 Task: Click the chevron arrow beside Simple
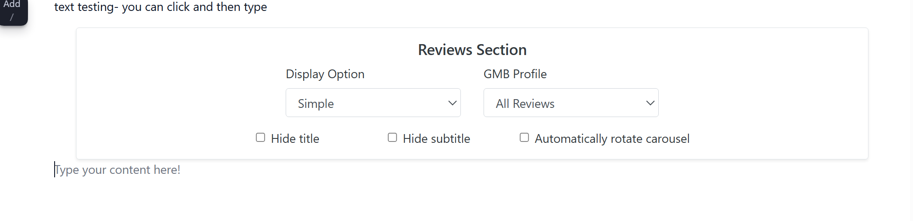(x=452, y=103)
